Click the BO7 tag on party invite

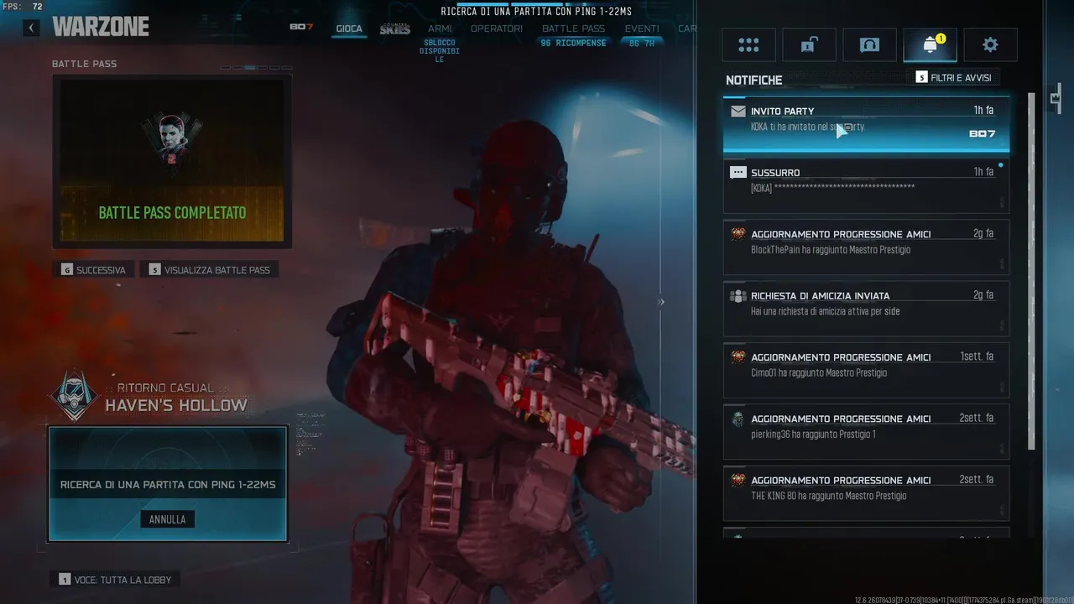tap(982, 134)
